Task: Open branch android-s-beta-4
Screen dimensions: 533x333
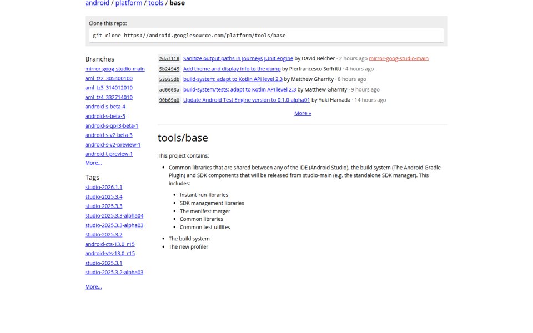Action: [105, 107]
